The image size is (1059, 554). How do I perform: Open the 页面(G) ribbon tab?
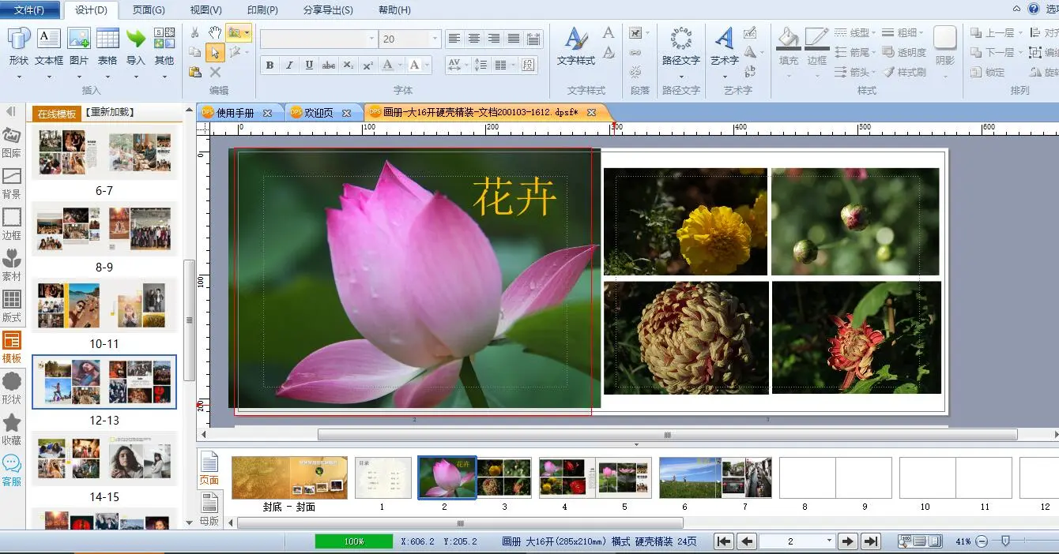point(149,10)
